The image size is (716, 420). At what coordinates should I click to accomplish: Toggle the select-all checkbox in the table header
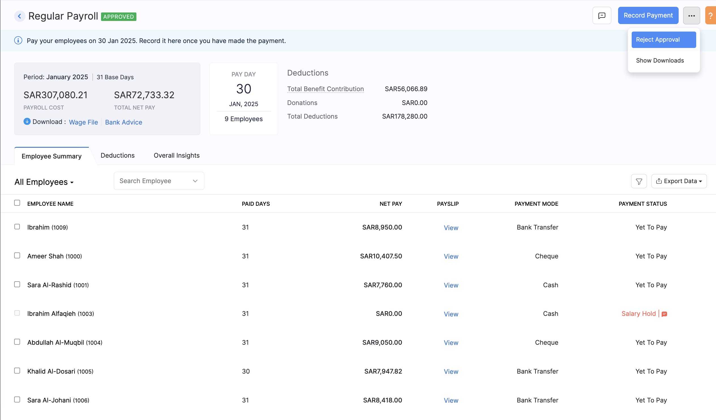(17, 203)
